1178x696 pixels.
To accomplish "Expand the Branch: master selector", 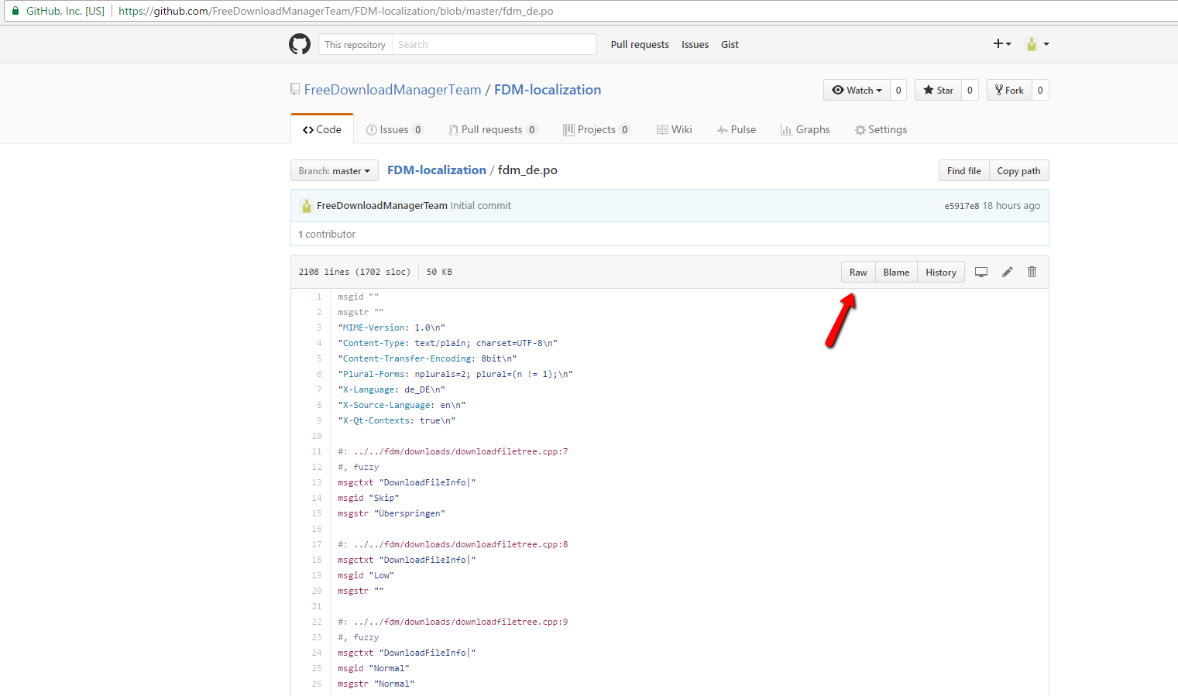I will pos(335,170).
